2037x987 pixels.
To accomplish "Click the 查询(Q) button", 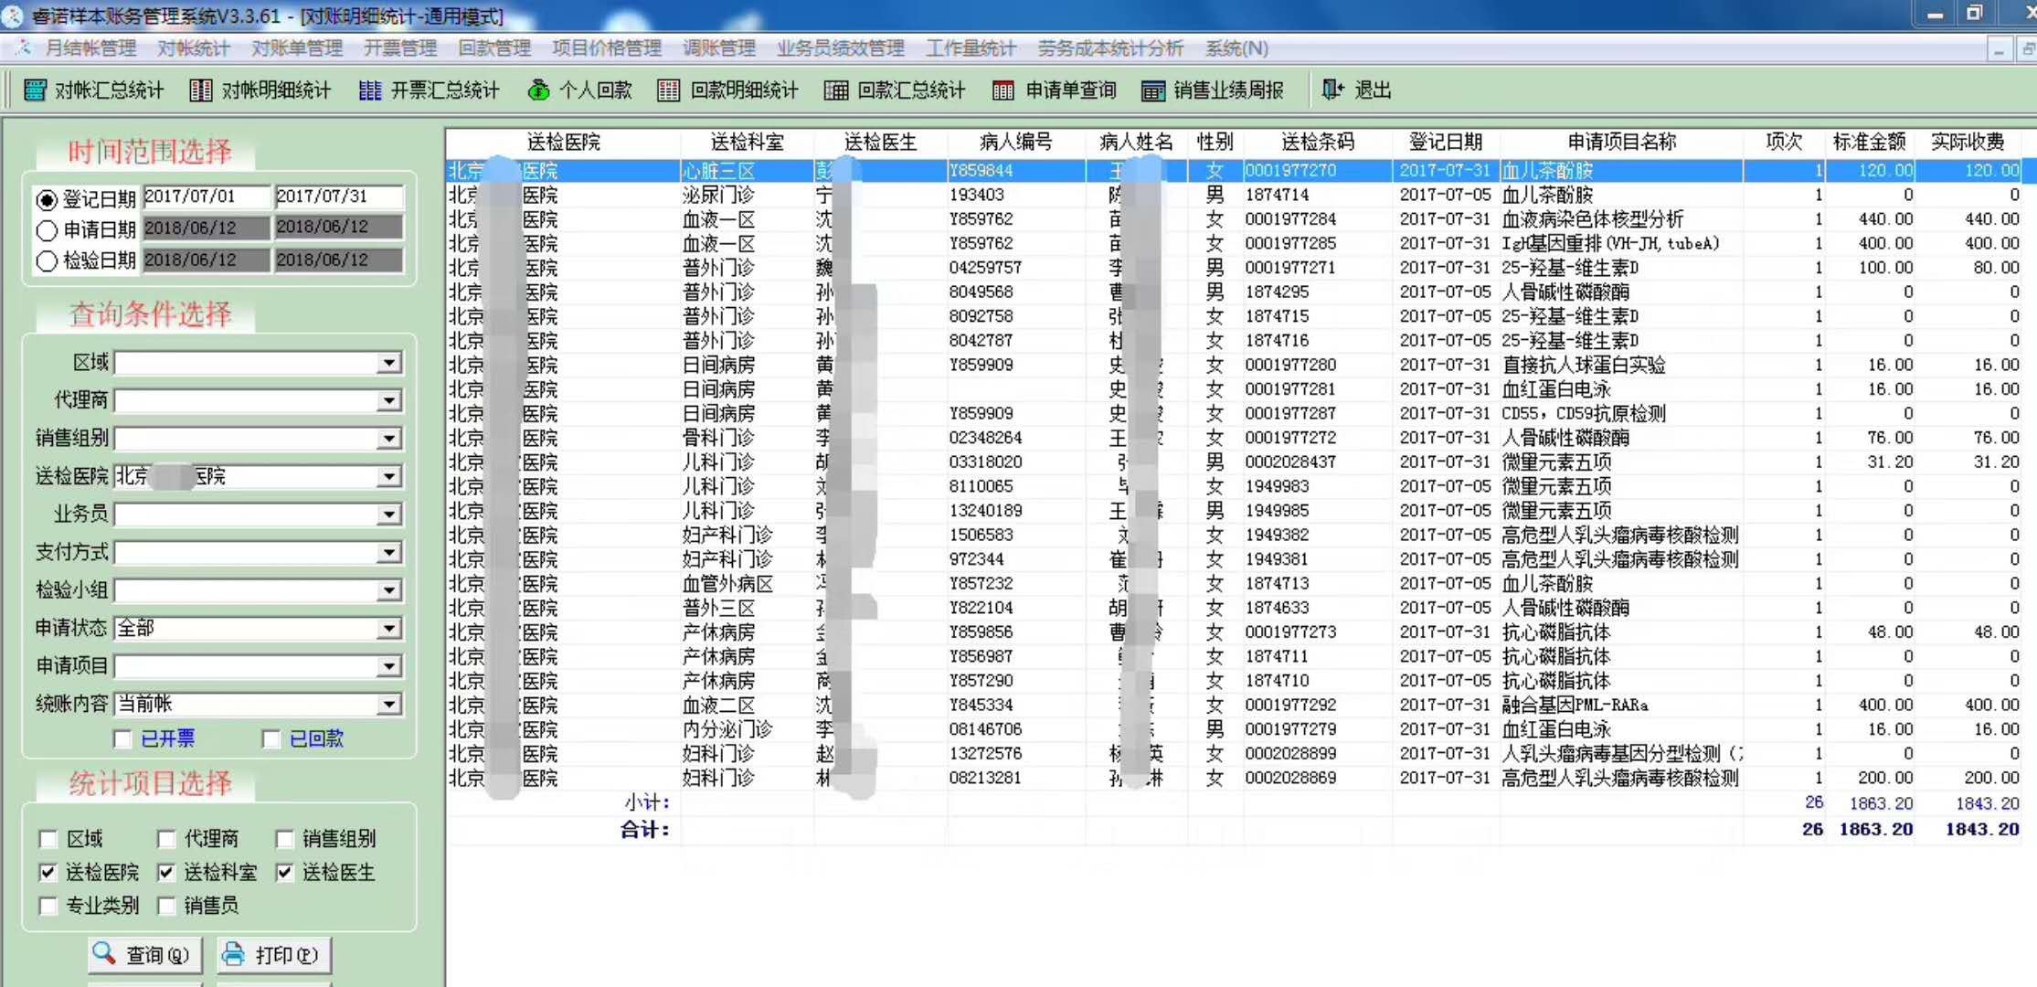I will click(x=143, y=954).
